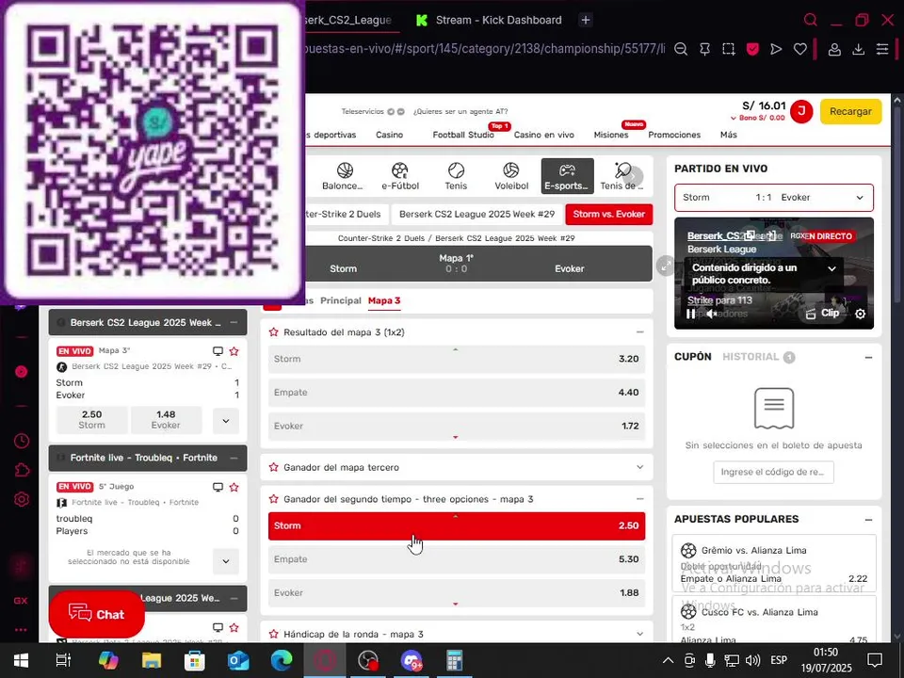Click the zoom out magnifier in address bar
The width and height of the screenshot is (904, 678).
pyautogui.click(x=680, y=49)
